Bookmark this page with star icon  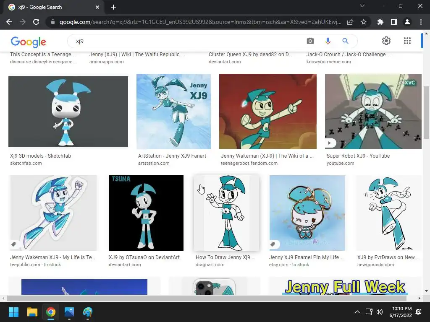coord(364,22)
